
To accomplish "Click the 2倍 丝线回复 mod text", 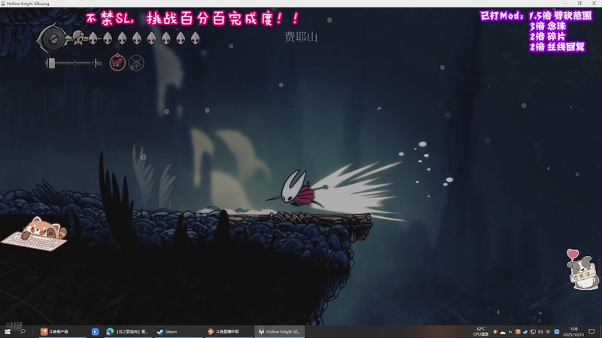I will pyautogui.click(x=558, y=47).
